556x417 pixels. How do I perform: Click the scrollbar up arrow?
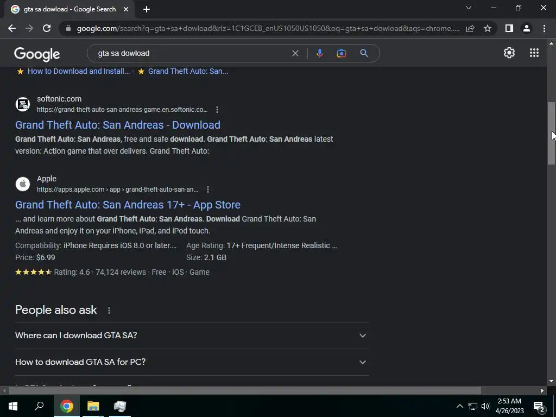click(x=551, y=43)
